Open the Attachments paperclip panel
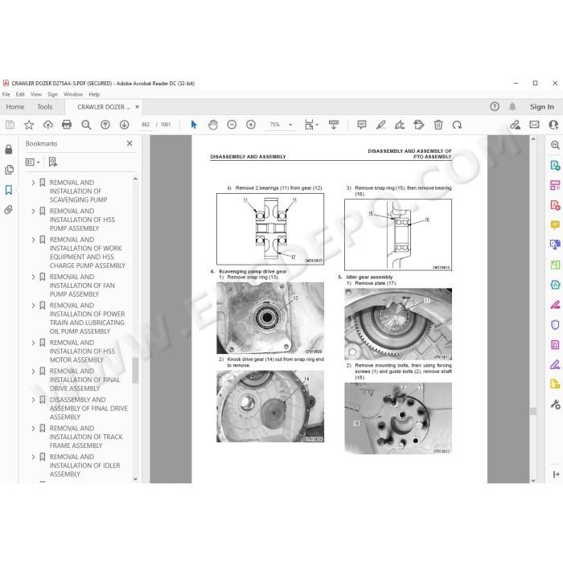Screen dimensions: 563x563 click(x=9, y=210)
